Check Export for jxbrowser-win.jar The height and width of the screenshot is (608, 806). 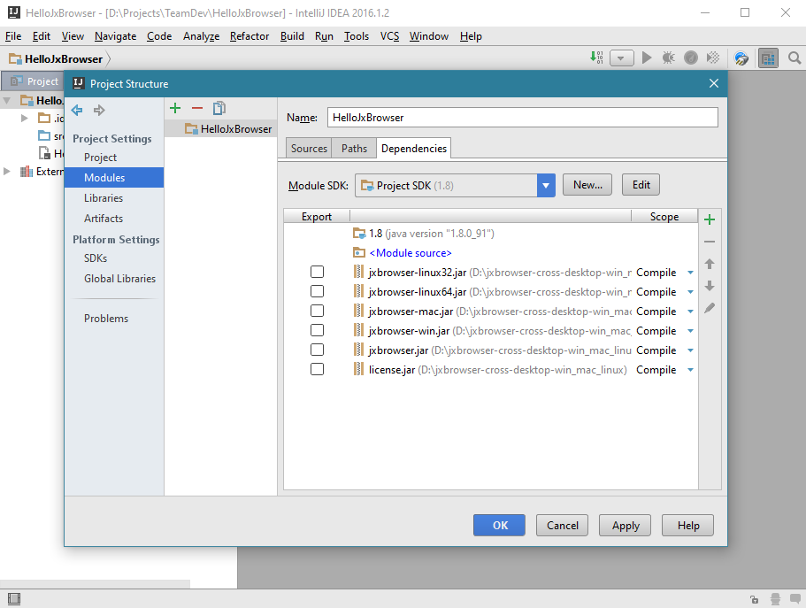click(317, 330)
